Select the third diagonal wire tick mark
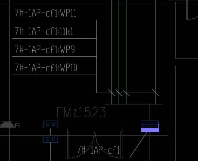198x161 pixels. (x=126, y=93)
